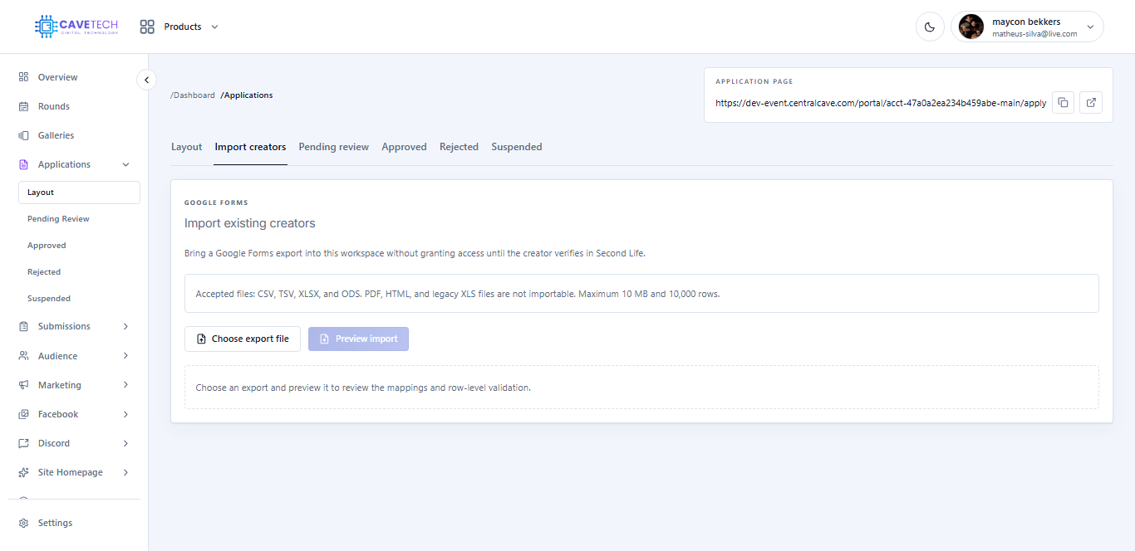Click the Products menu label
1135x551 pixels.
183,27
